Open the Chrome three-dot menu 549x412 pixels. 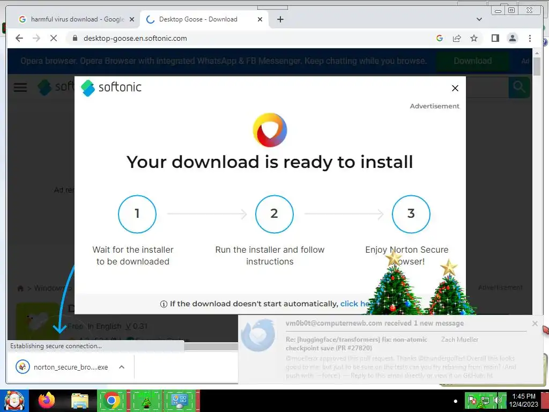pos(530,38)
